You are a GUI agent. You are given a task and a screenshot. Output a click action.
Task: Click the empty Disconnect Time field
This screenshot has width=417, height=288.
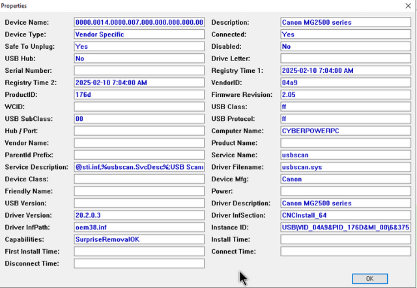(139, 263)
